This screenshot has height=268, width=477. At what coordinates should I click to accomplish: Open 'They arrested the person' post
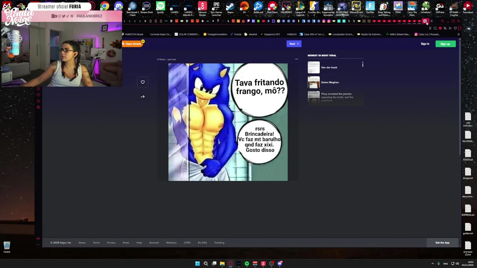[335, 97]
